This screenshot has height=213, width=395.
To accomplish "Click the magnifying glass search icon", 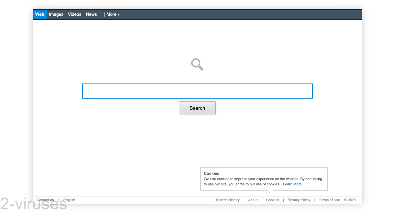I will [x=197, y=64].
